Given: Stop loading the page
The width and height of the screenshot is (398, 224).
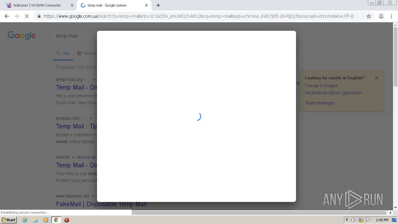Looking at the screenshot, I should pos(27,16).
